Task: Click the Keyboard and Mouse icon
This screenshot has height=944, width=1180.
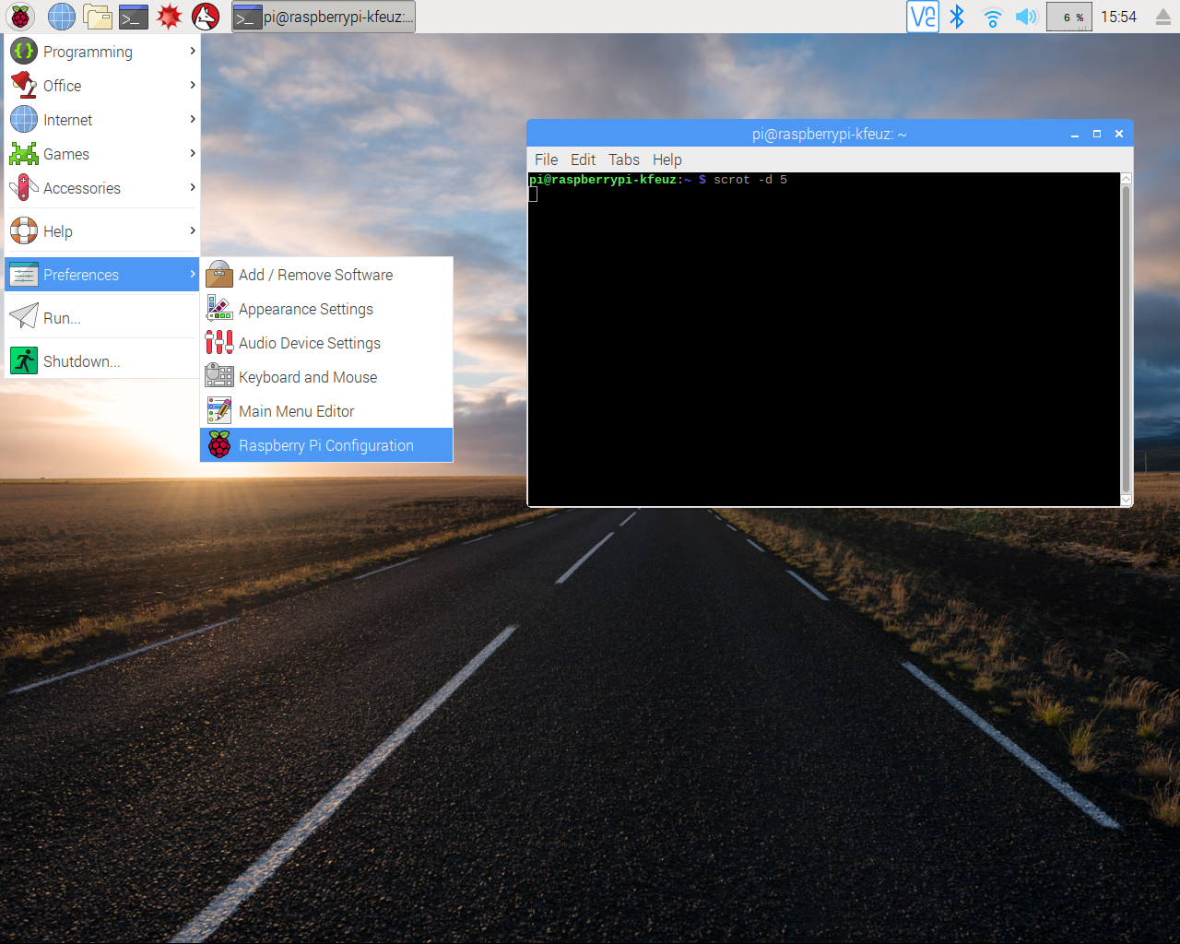Action: tap(219, 377)
